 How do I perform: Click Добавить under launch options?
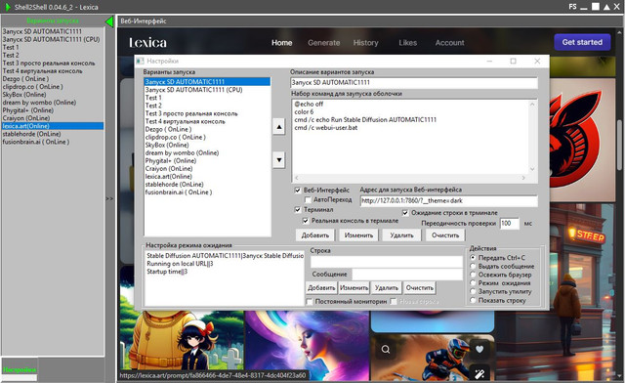coord(314,235)
